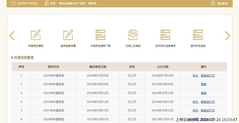Click 查看 for the 2024年年度报告
The width and height of the screenshot is (239, 123).
point(204,84)
